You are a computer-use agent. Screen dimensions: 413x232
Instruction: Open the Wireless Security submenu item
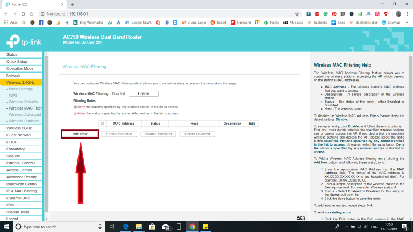point(23,101)
